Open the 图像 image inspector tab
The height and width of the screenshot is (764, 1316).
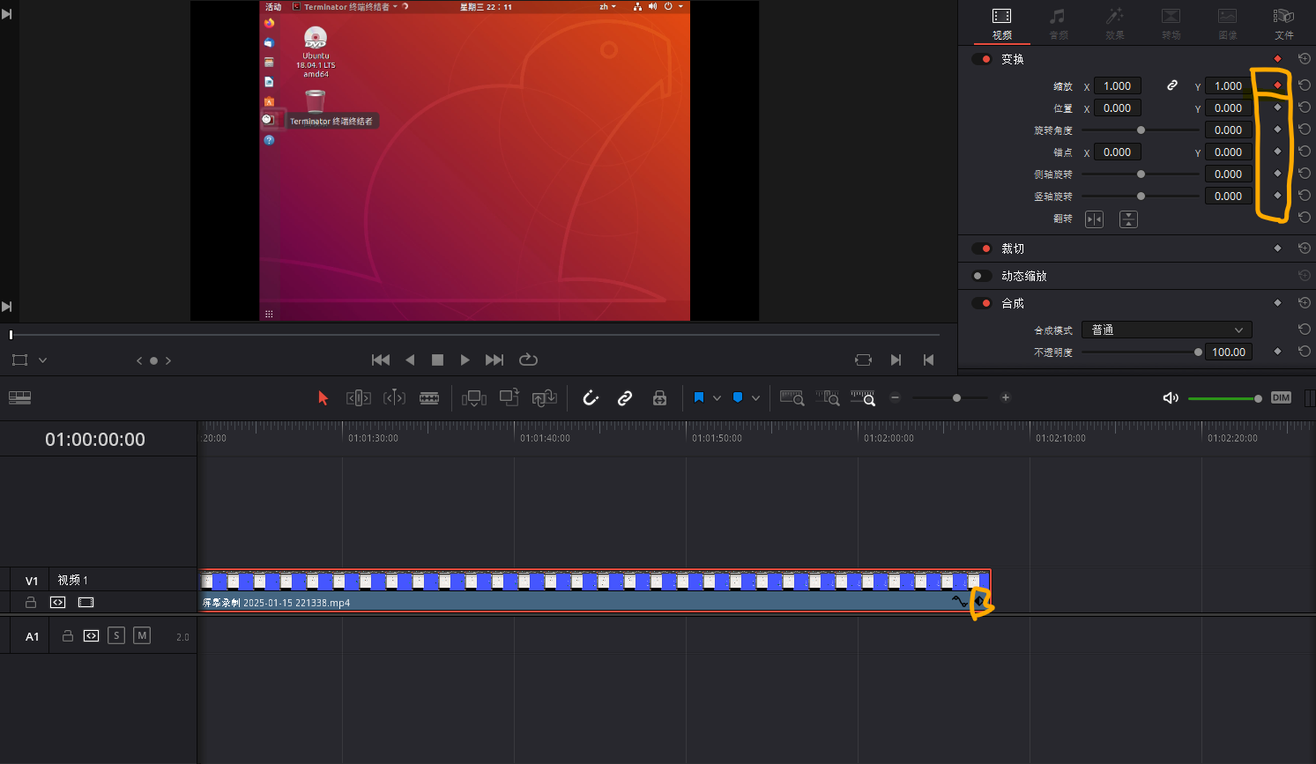tap(1228, 24)
